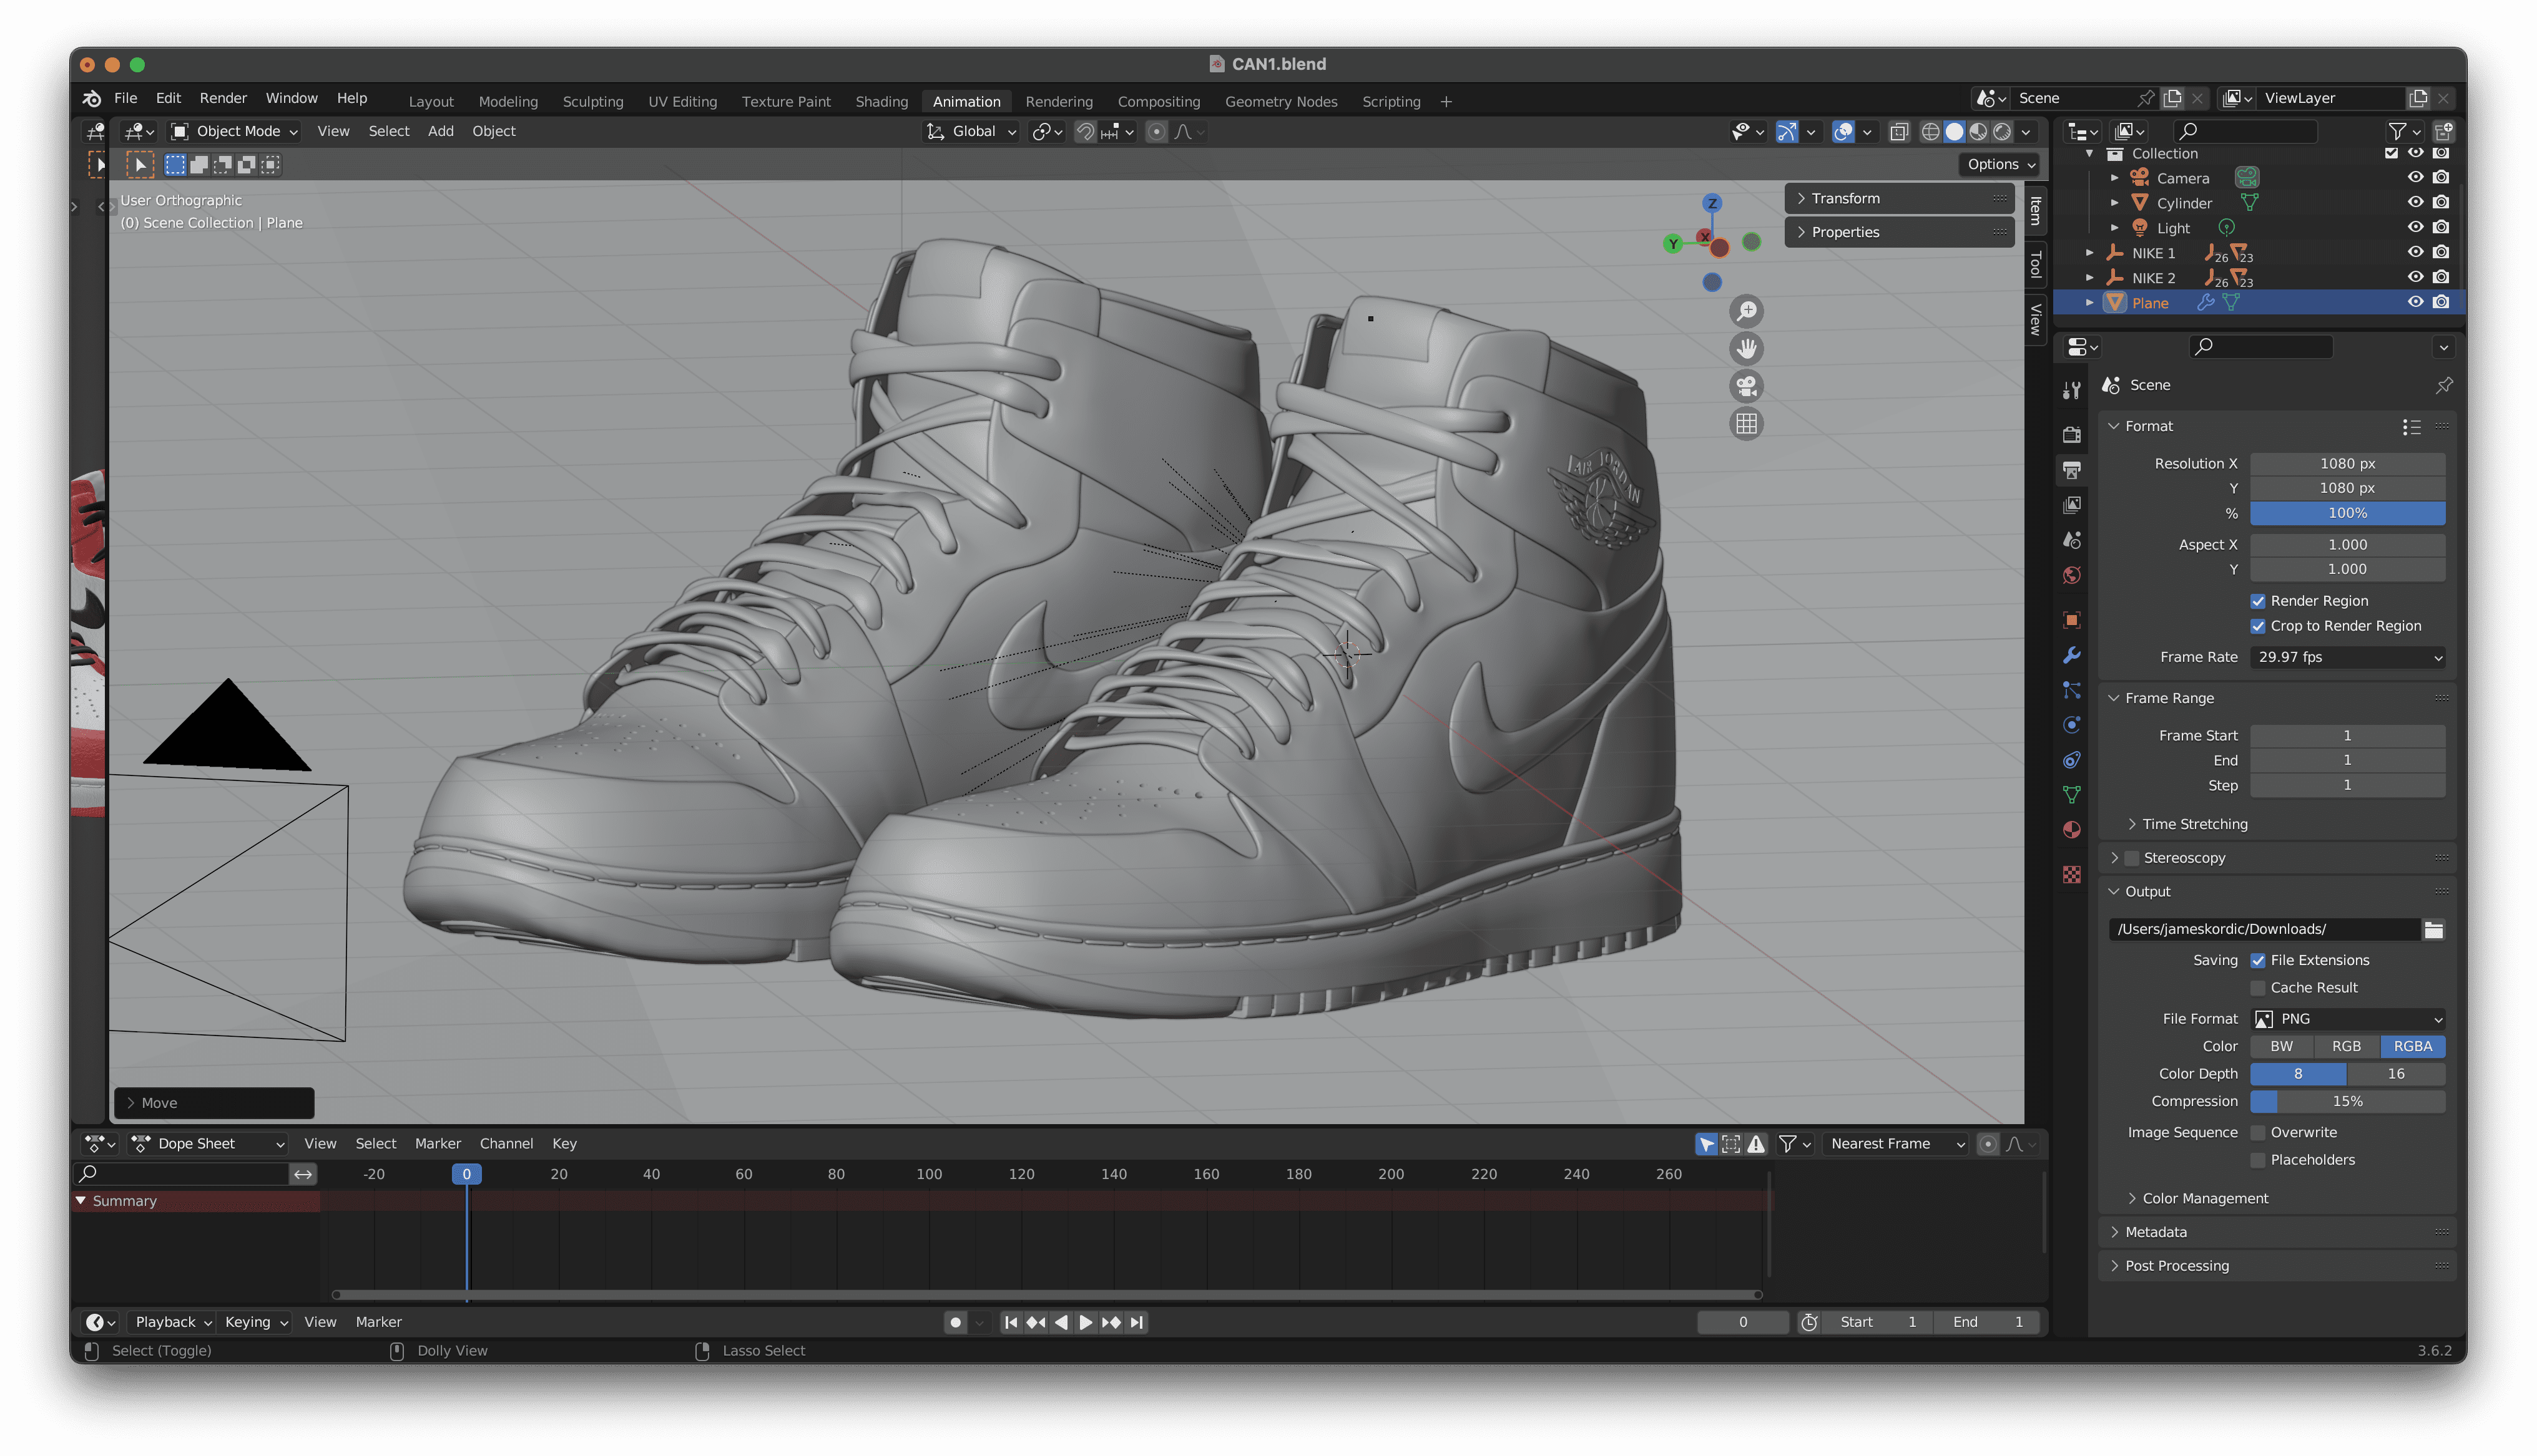This screenshot has width=2537, height=1456.
Task: Open Frame Rate dropdown 29.97 fps
Action: point(2347,657)
